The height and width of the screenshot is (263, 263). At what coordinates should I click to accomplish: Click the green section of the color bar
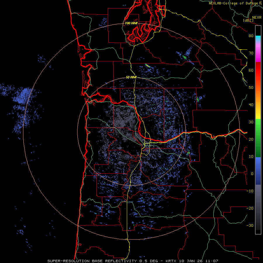click(258, 138)
